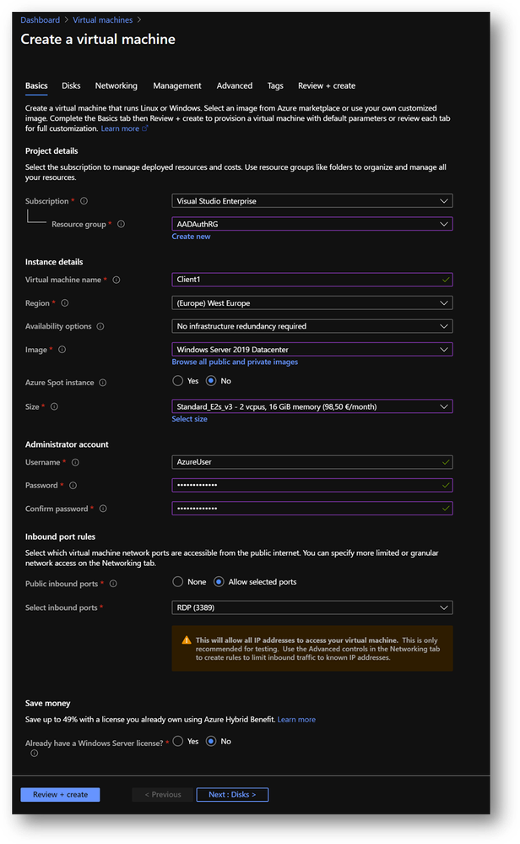The height and width of the screenshot is (844, 520).
Task: Open the Management tab
Action: 177,85
